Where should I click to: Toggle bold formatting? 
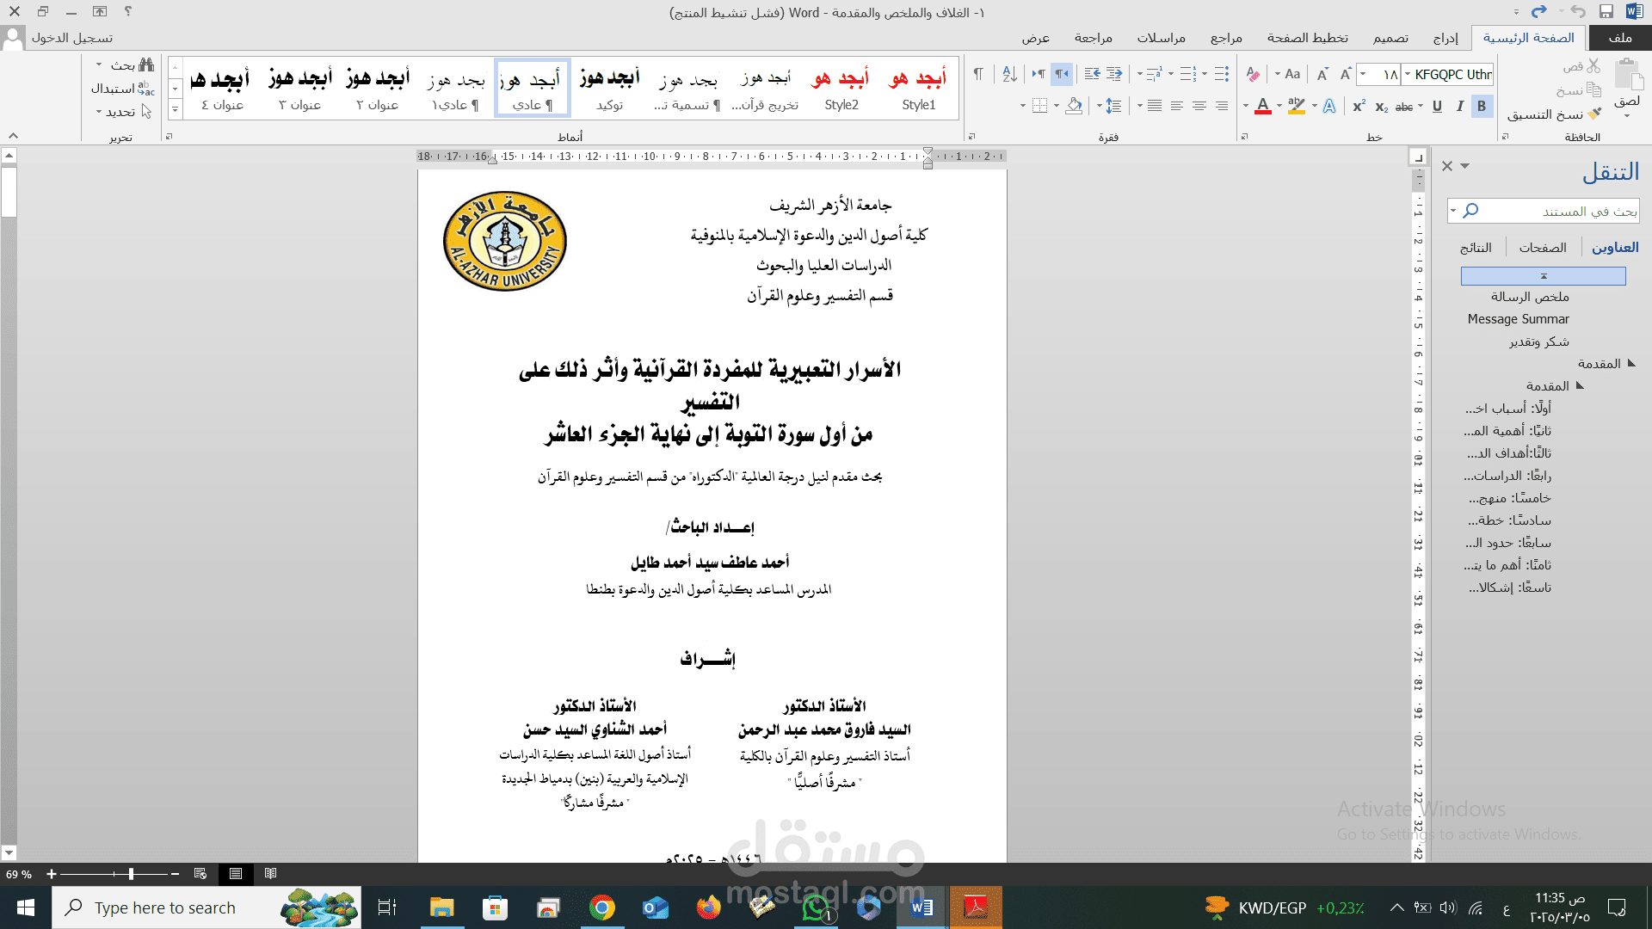(x=1482, y=107)
